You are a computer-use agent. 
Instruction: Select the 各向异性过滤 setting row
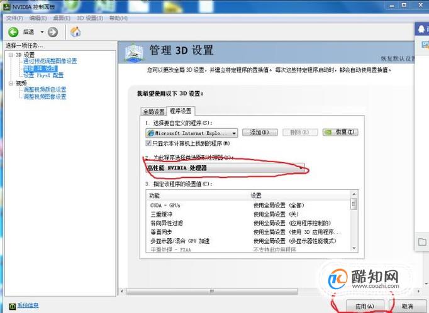[x=248, y=223]
